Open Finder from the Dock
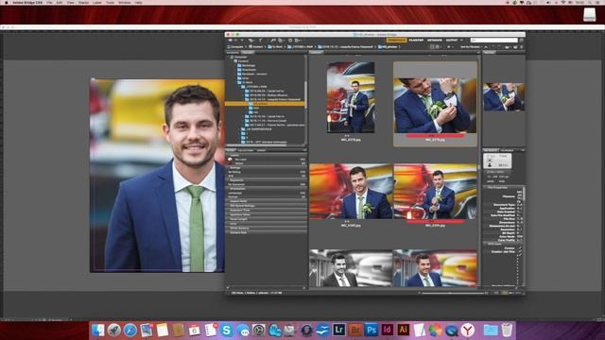This screenshot has width=605, height=340. [x=97, y=330]
